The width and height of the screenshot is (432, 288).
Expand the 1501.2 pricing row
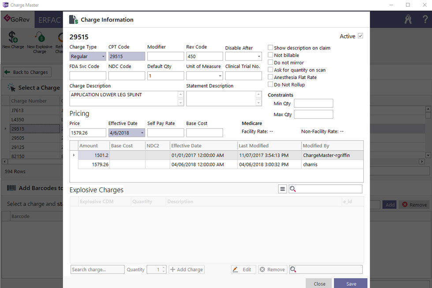pos(74,155)
